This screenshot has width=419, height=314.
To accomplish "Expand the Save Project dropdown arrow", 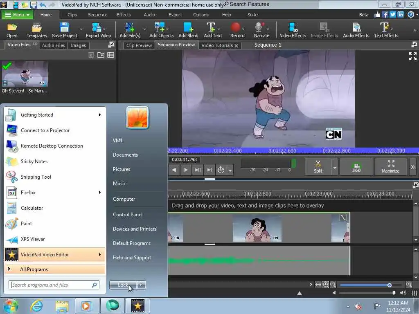I will click(x=81, y=29).
